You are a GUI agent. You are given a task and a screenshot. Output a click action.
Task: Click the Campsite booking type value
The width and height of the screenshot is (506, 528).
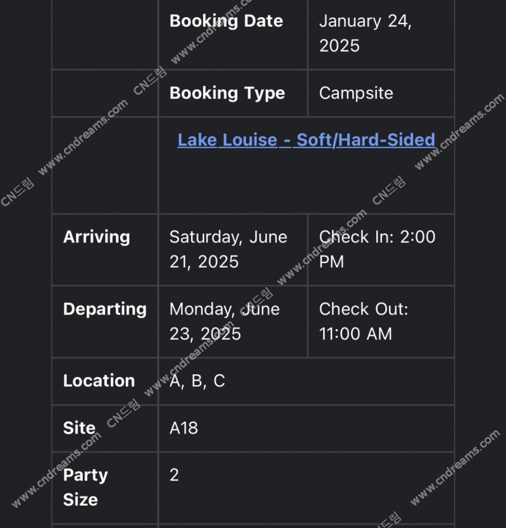356,93
